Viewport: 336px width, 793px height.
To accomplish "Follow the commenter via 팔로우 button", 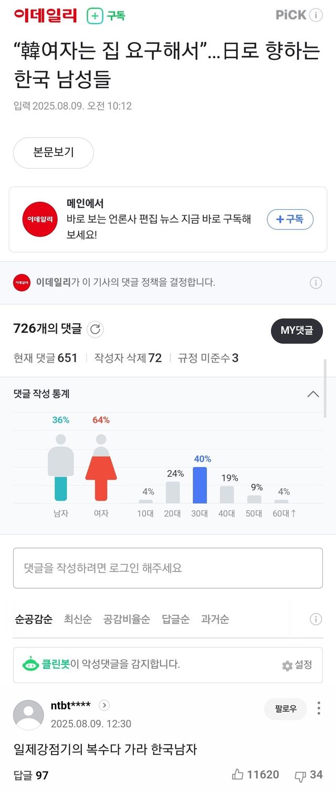I will [285, 708].
